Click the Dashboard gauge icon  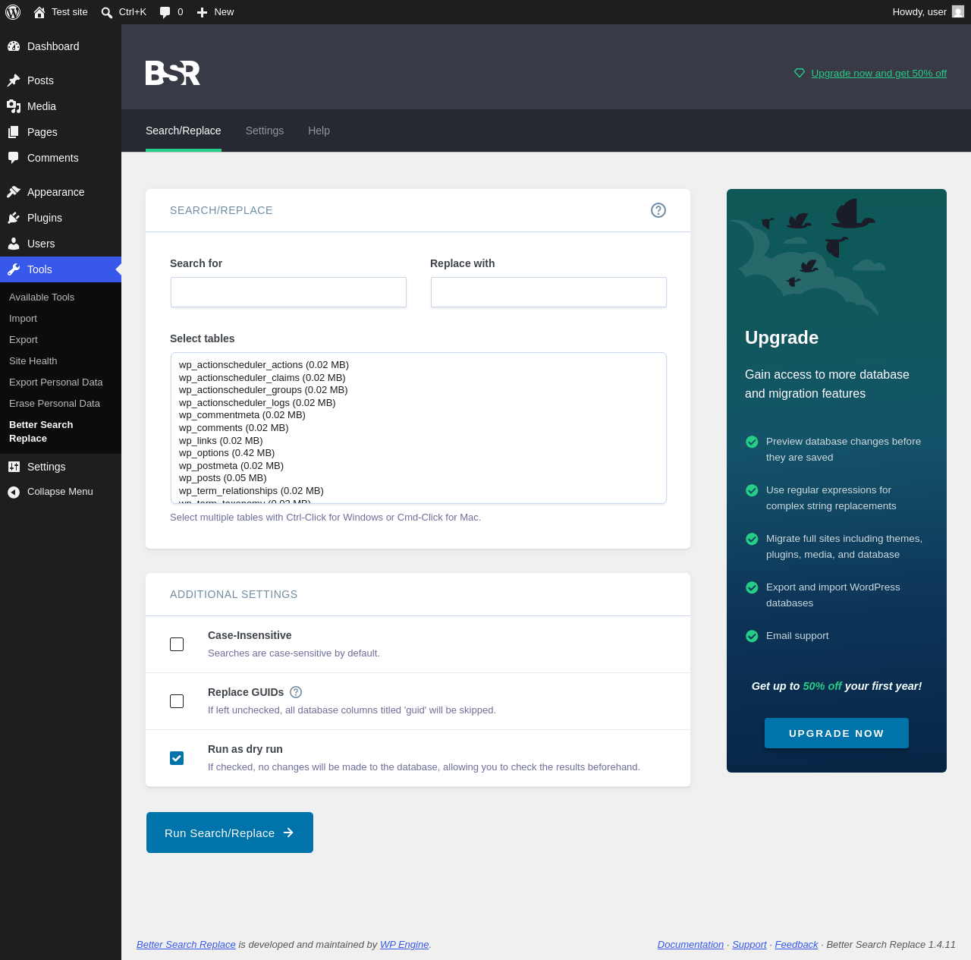14,46
